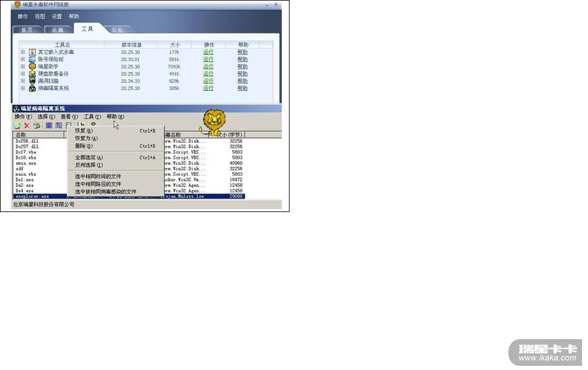Choose 删除(D) from the context menu
The width and height of the screenshot is (588, 370).
115,146
